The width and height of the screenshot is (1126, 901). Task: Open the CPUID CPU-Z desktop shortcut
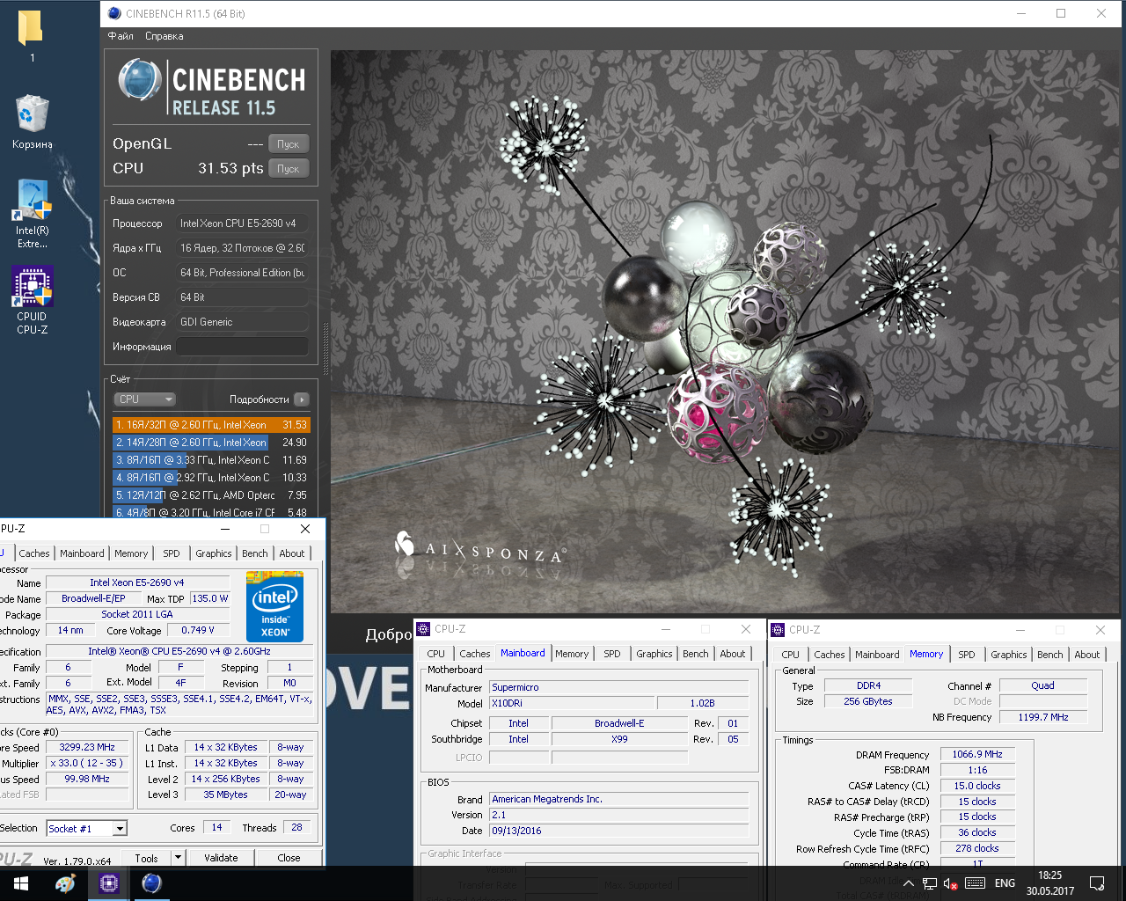coord(32,300)
